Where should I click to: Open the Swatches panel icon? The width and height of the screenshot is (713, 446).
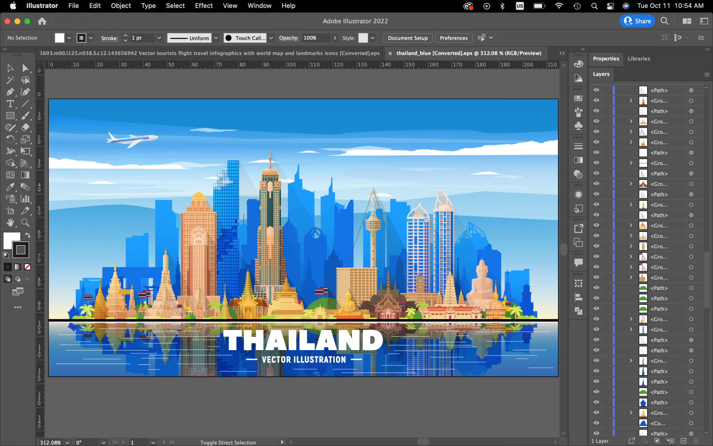(578, 98)
